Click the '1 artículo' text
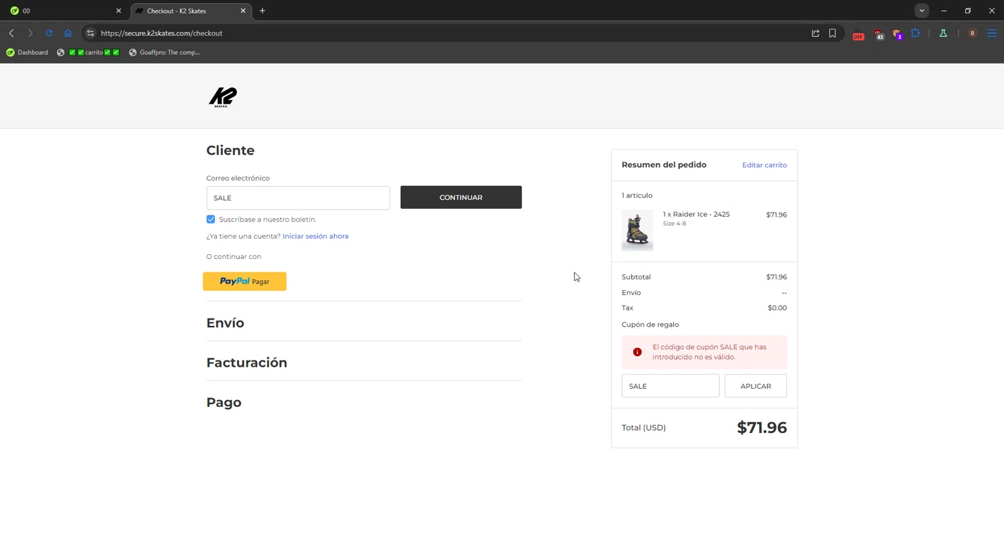The width and height of the screenshot is (1004, 544). click(x=637, y=195)
